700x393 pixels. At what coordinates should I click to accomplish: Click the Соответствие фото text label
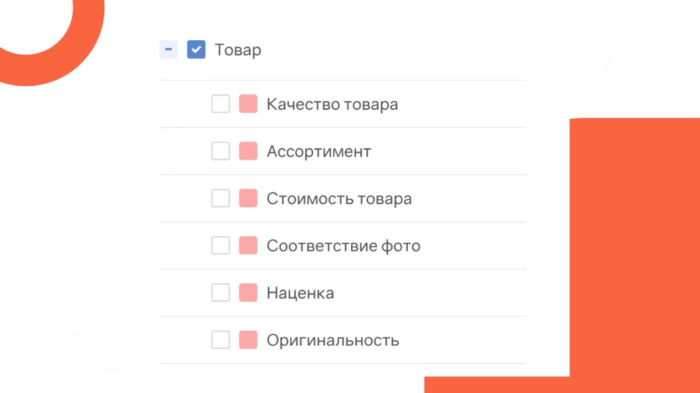(x=342, y=245)
